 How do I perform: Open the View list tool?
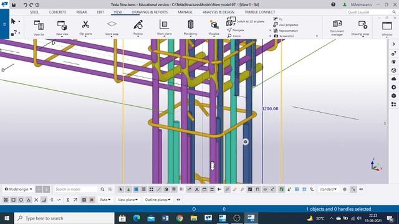(x=39, y=27)
